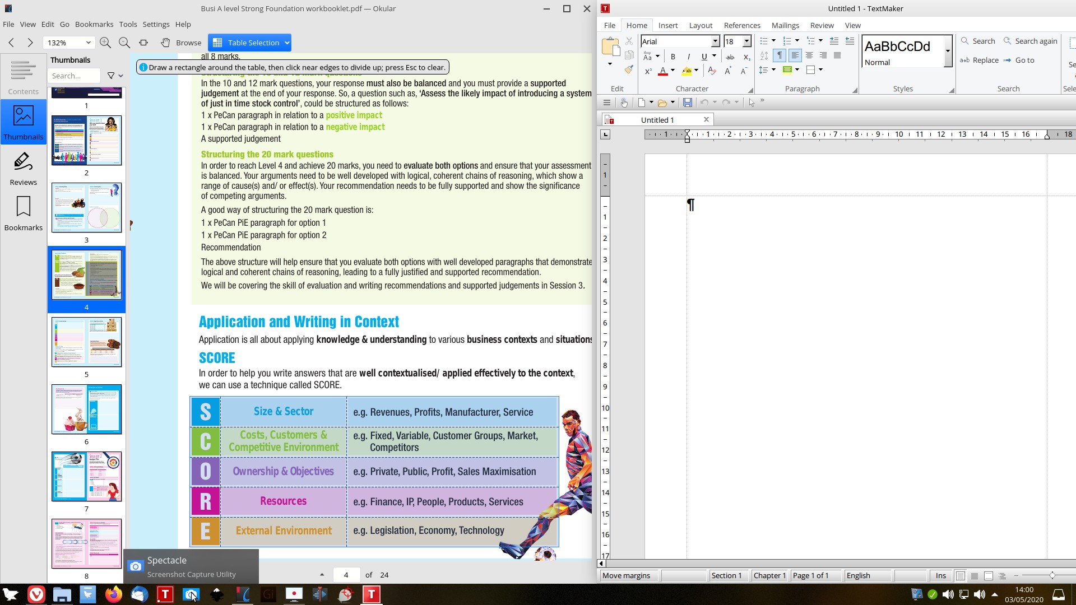Expand the Arial font name dropdown
This screenshot has height=605, width=1076.
pos(715,41)
